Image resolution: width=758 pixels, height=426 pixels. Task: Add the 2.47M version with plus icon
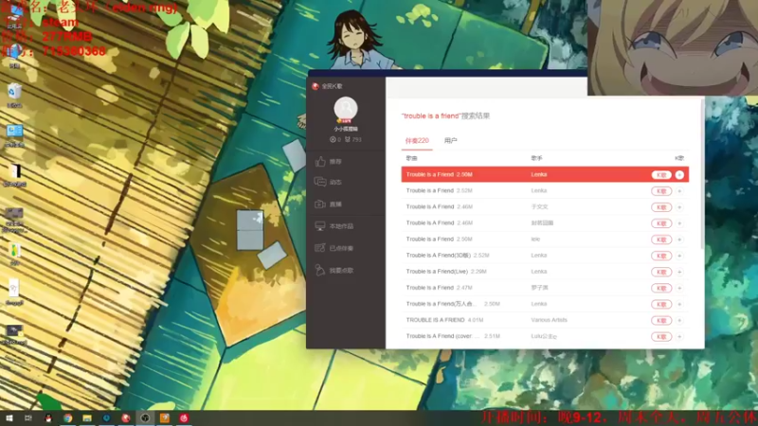(679, 288)
